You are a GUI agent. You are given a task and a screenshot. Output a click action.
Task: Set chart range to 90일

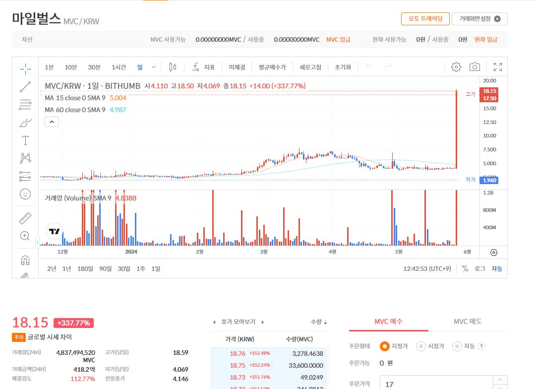105,268
